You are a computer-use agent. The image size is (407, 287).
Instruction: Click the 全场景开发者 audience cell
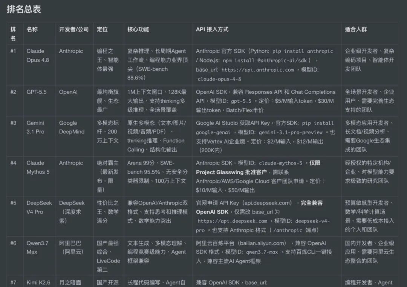[369, 101]
